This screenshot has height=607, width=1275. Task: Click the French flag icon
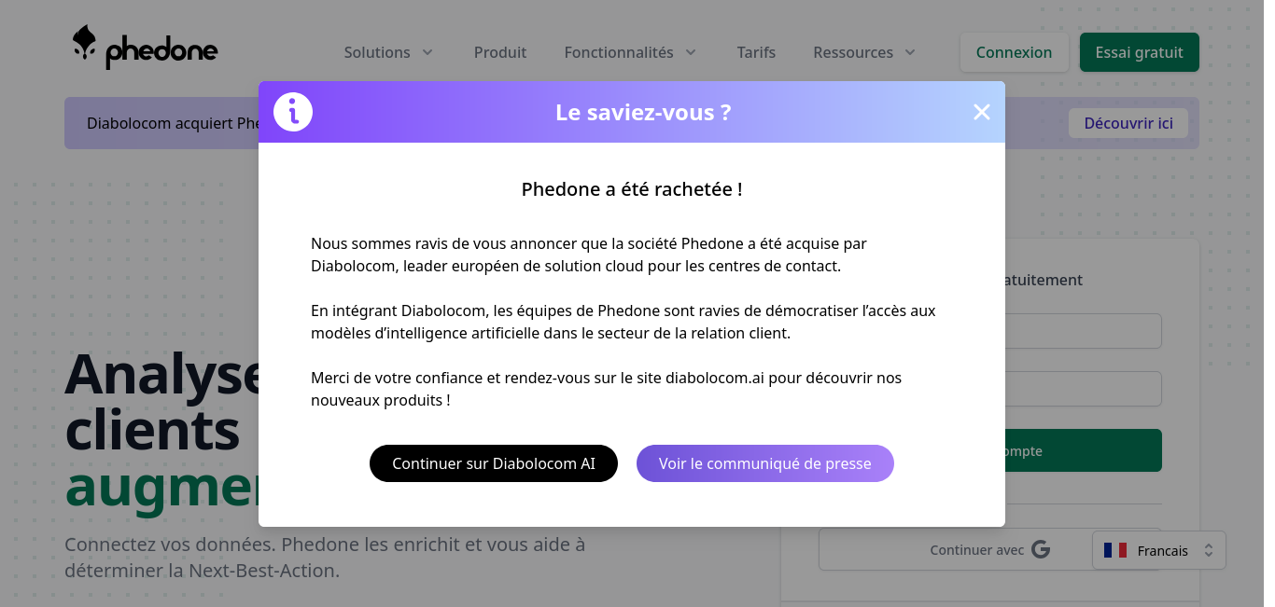coord(1115,550)
